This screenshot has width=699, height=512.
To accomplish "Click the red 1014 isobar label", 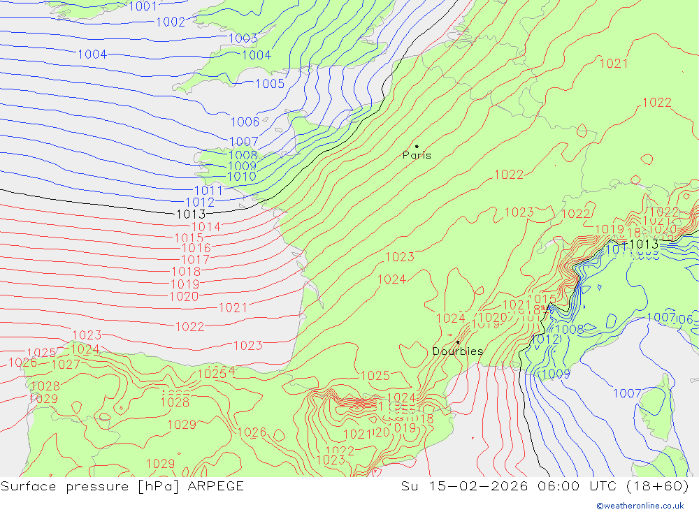I will click(x=206, y=227).
